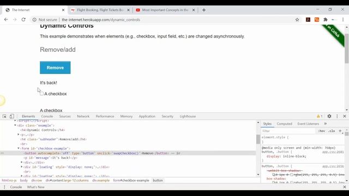Open a new browser tab
This screenshot has width=349, height=196.
click(x=204, y=10)
